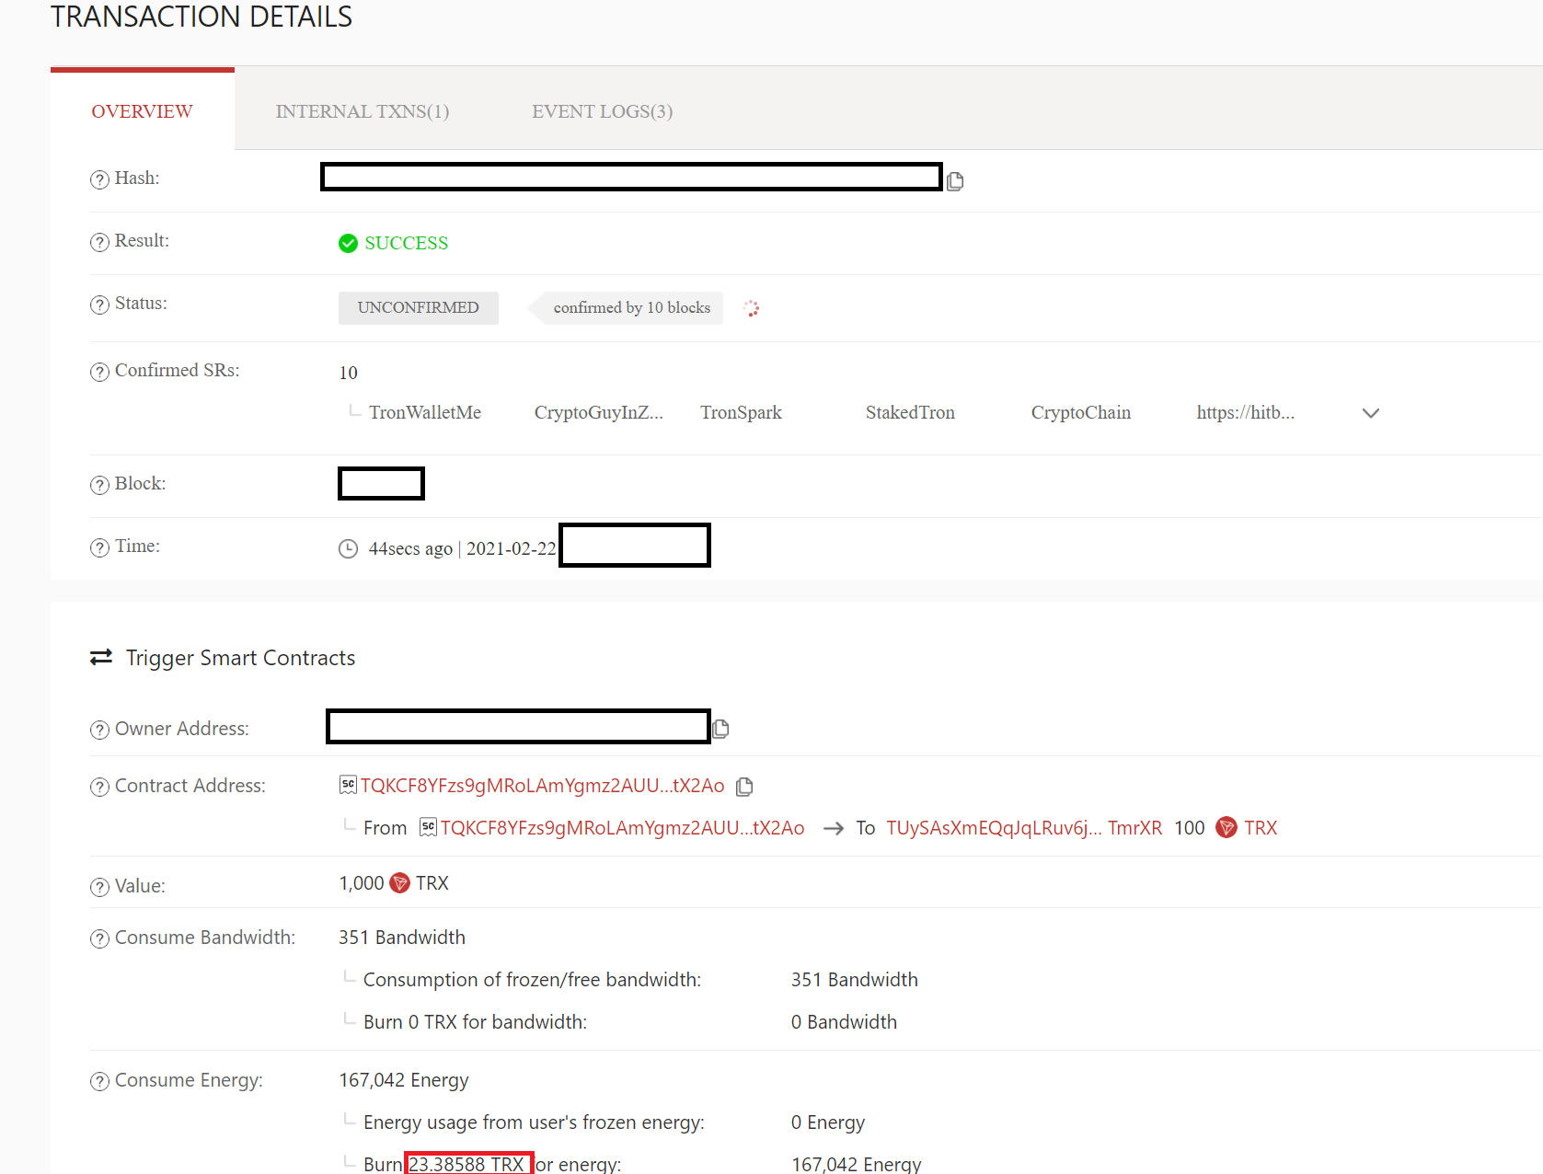Click the Confirmed SRs count '10'
1543x1174 pixels.
click(x=348, y=373)
